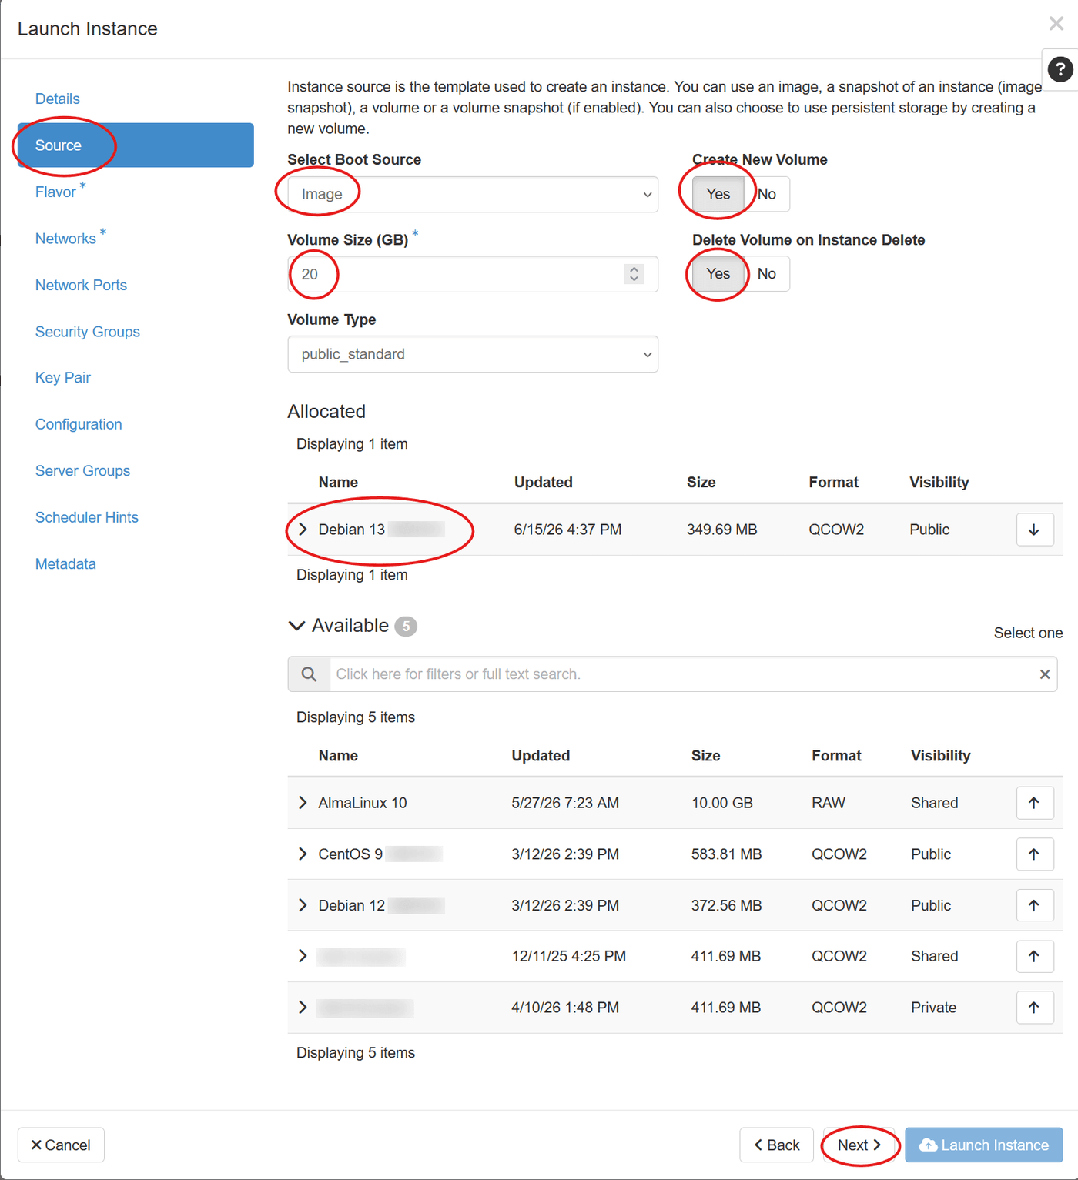Close the Launch Instance dialog
1078x1180 pixels.
pos(1056,24)
